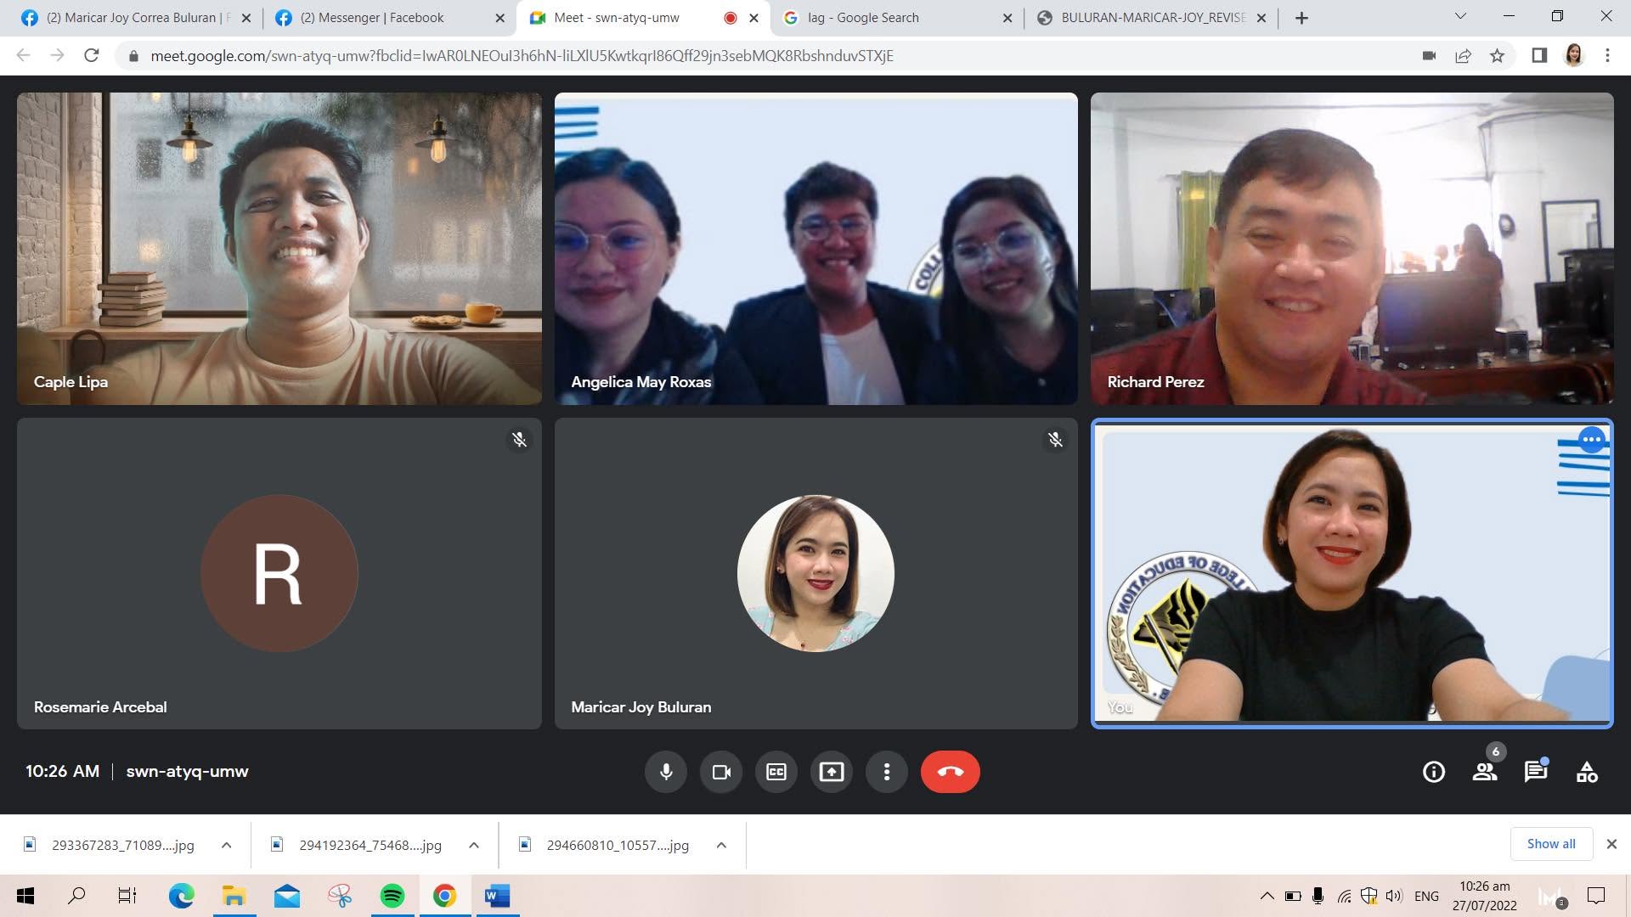Viewport: 1631px width, 917px height.
Task: Expand options for 294660810_10557 jpg download
Action: pyautogui.click(x=721, y=846)
